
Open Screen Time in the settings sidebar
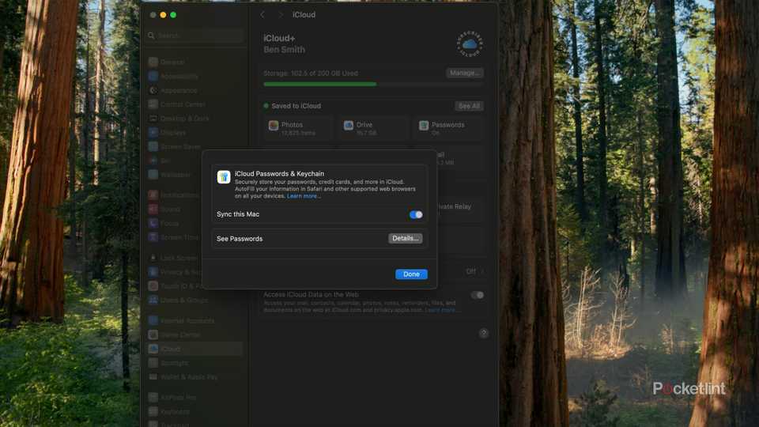[174, 237]
